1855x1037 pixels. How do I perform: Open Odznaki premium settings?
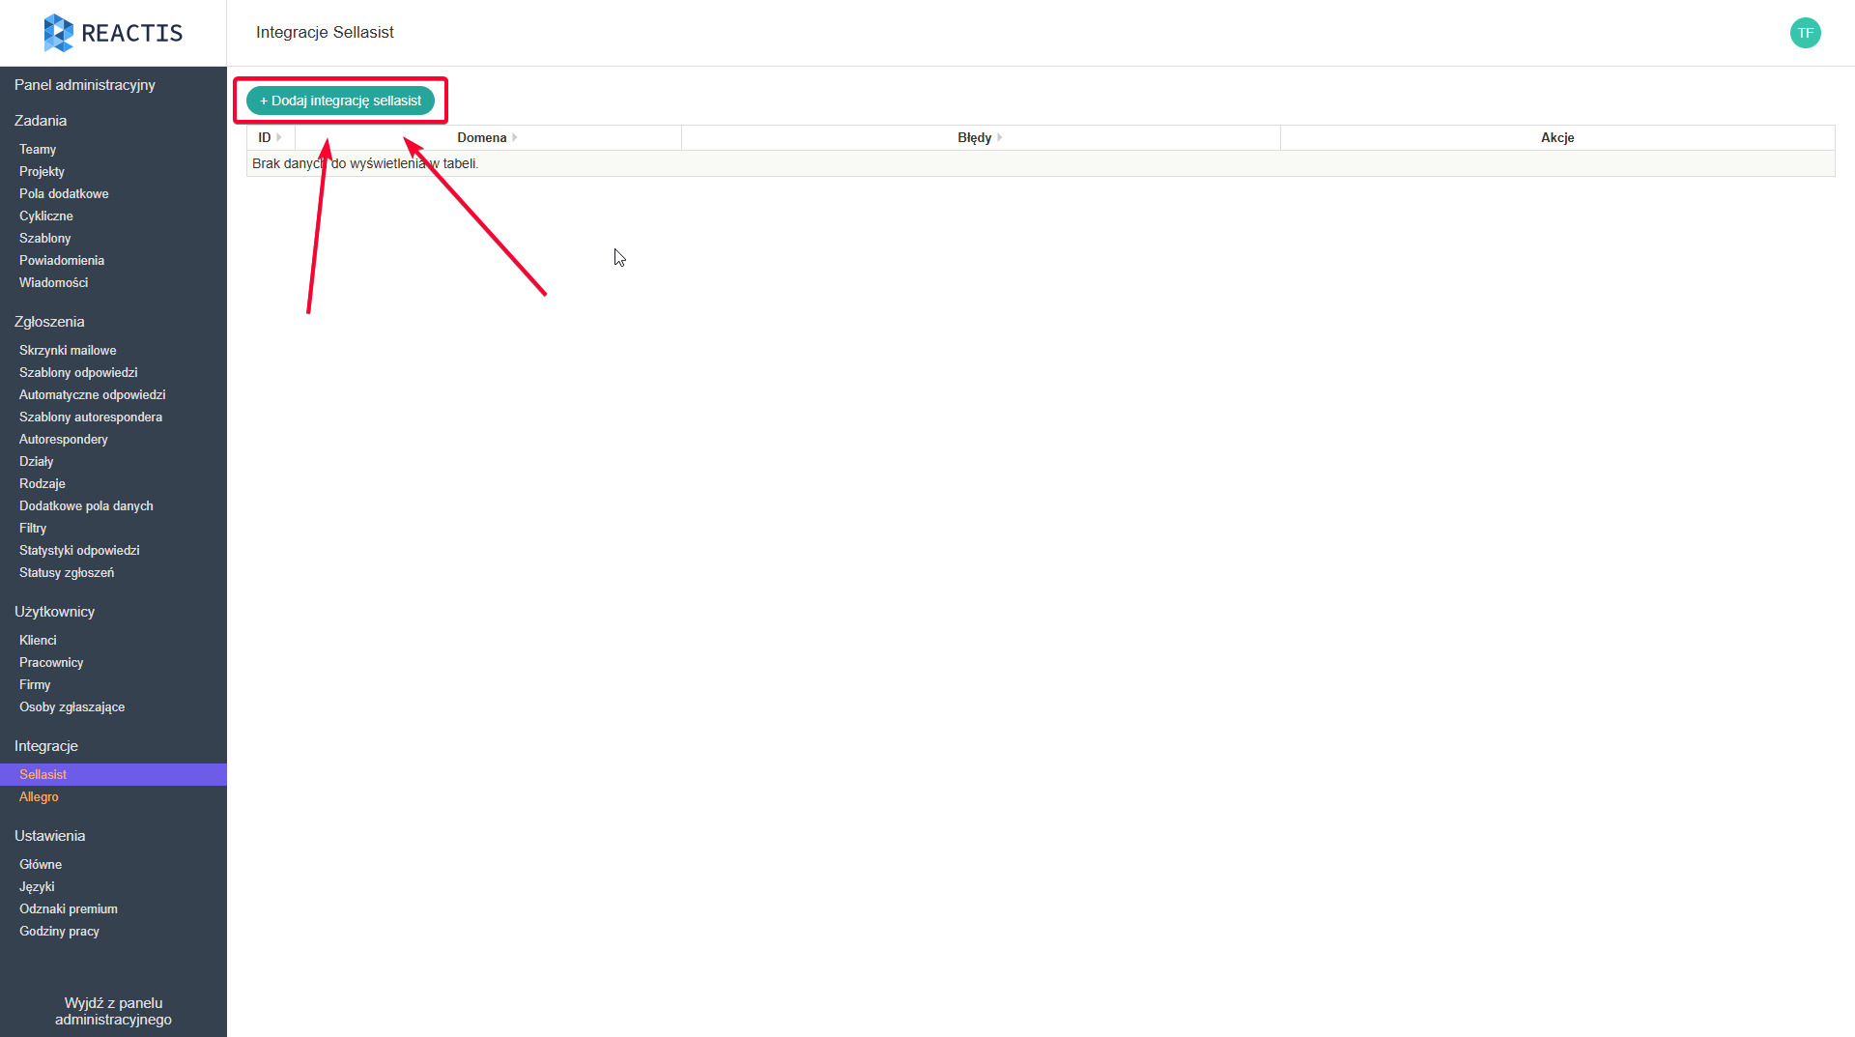(69, 908)
